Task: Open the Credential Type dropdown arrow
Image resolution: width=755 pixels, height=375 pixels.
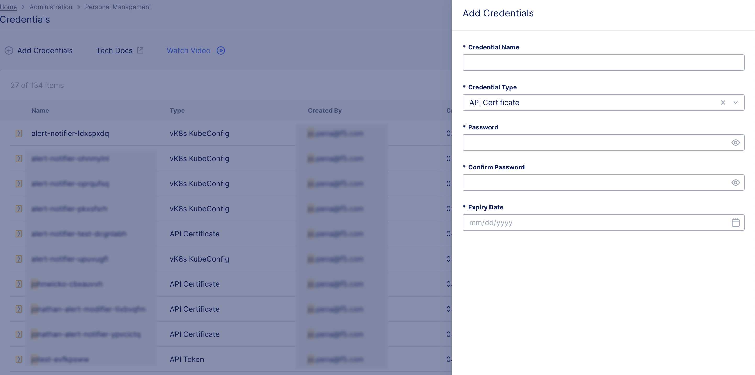Action: [x=735, y=103]
